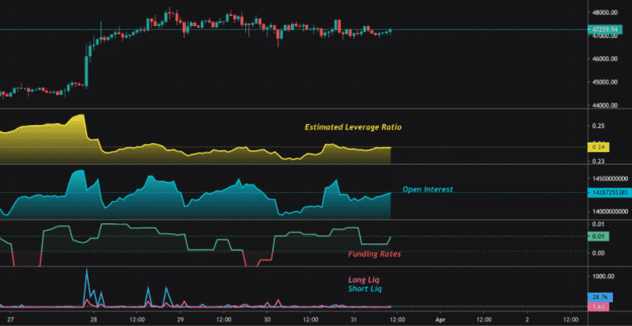Click the 31 date on time axis
The width and height of the screenshot is (632, 326).
tap(354, 319)
